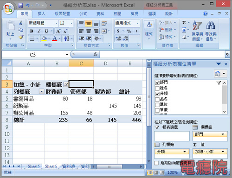This screenshot has width=232, height=178.
Task: Apply currency dollar format
Action: 118,31
